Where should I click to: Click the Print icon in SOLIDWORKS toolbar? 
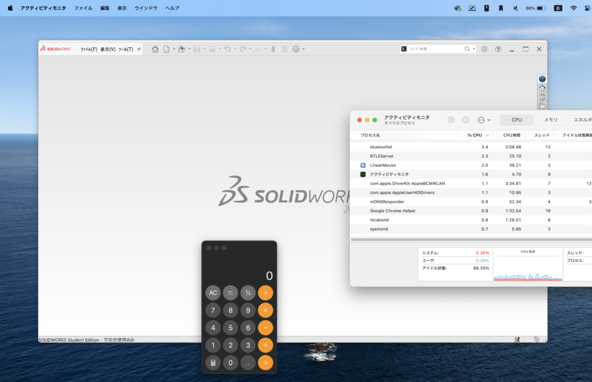(x=212, y=49)
